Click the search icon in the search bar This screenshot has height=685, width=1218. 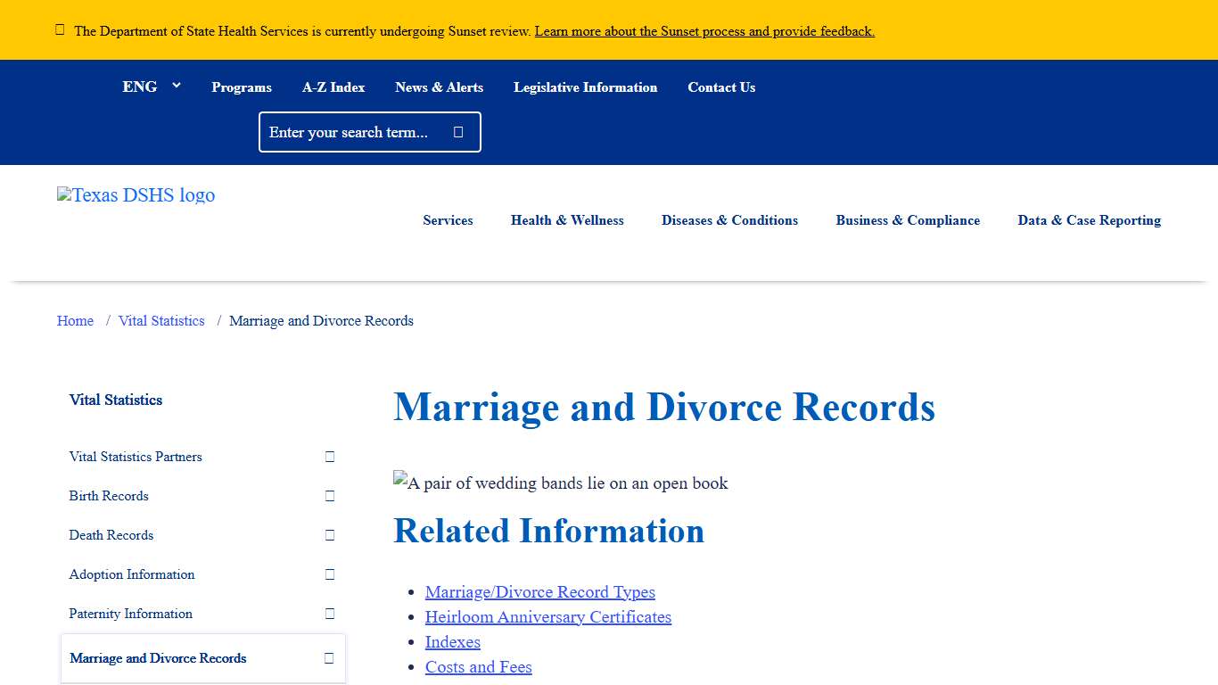click(457, 131)
